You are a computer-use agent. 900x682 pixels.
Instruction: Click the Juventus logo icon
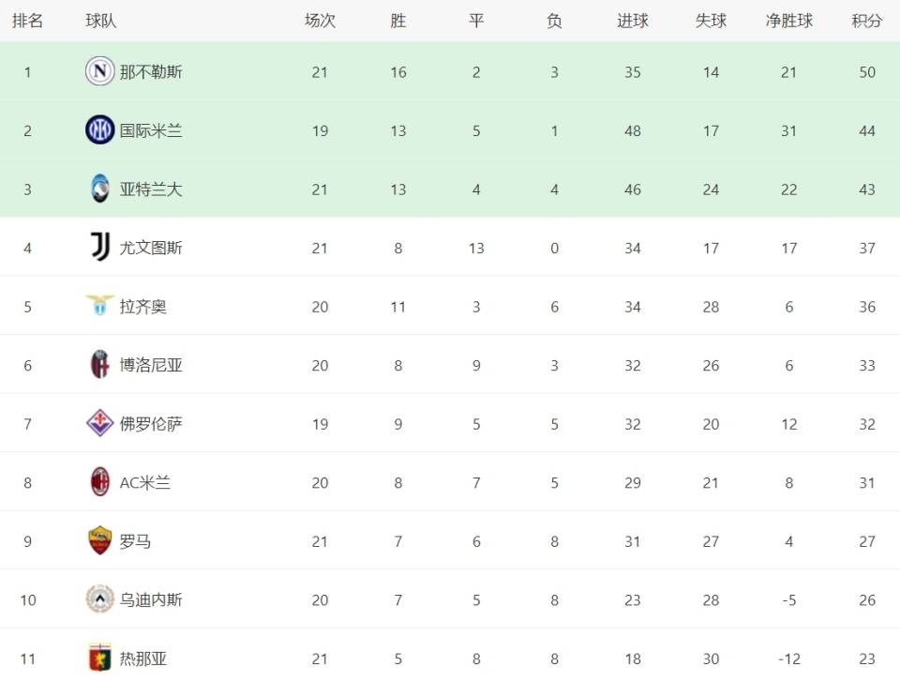click(99, 248)
